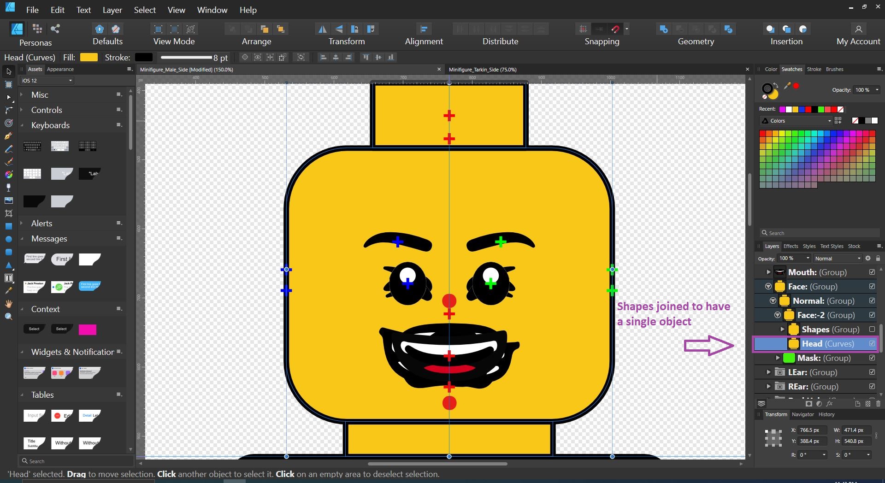Image resolution: width=885 pixels, height=483 pixels.
Task: Open the Select menu
Action: 145,10
